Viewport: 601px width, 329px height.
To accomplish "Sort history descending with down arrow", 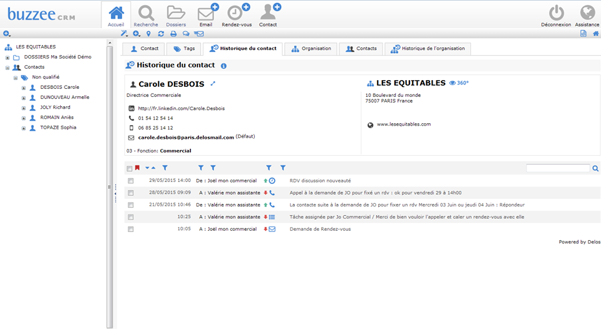I will 147,168.
